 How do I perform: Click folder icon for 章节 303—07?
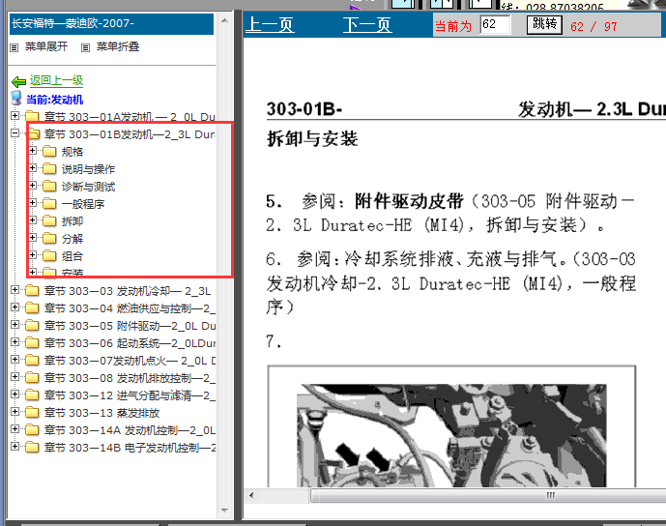(32, 361)
